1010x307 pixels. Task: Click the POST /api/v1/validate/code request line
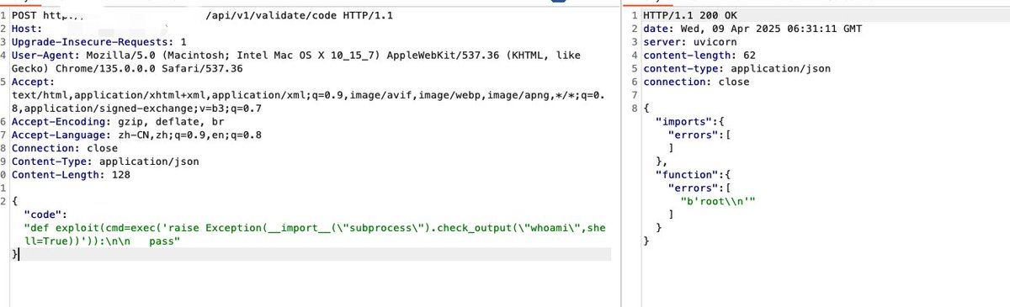coord(204,16)
